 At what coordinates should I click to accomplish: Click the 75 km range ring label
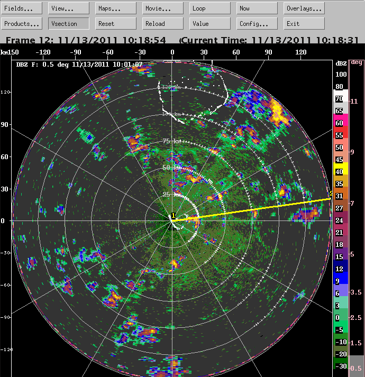172,141
